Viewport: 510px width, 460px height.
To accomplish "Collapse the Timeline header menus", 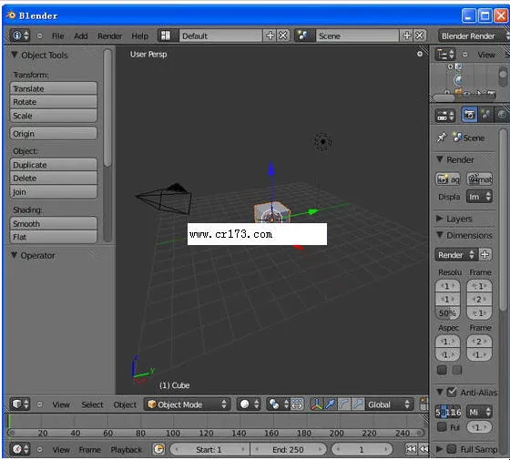I will tap(39, 450).
